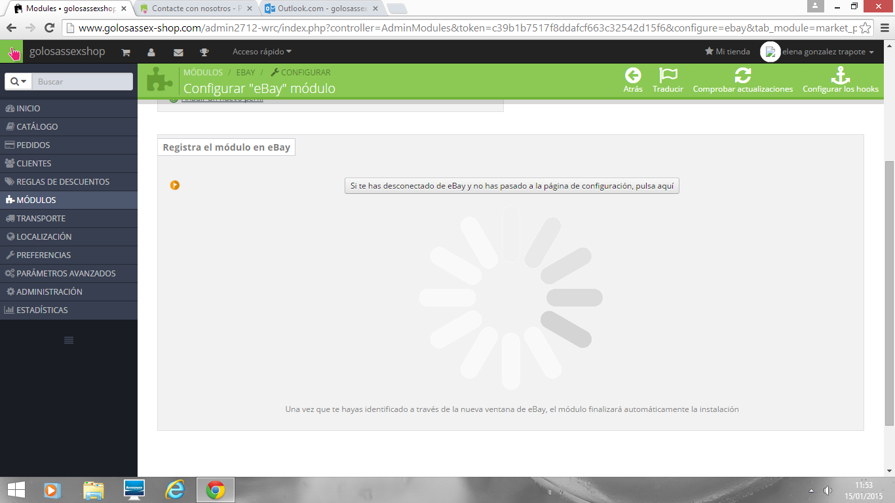The image size is (895, 503).
Task: Open INICIO in the sidebar
Action: click(69, 109)
